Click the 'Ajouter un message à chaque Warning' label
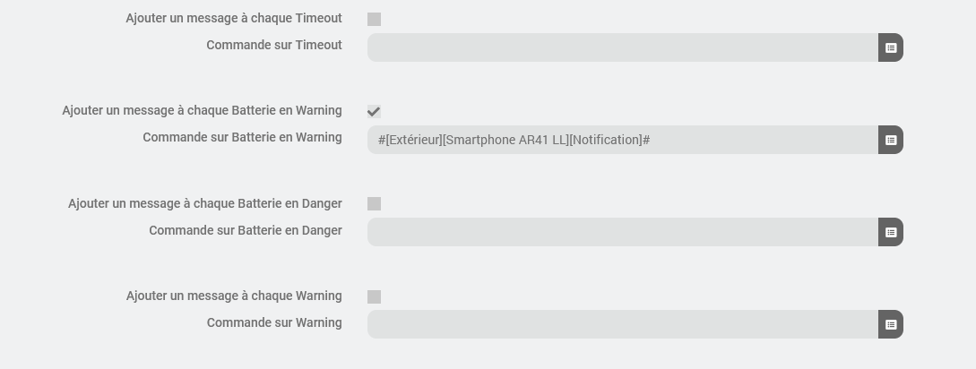 point(234,296)
